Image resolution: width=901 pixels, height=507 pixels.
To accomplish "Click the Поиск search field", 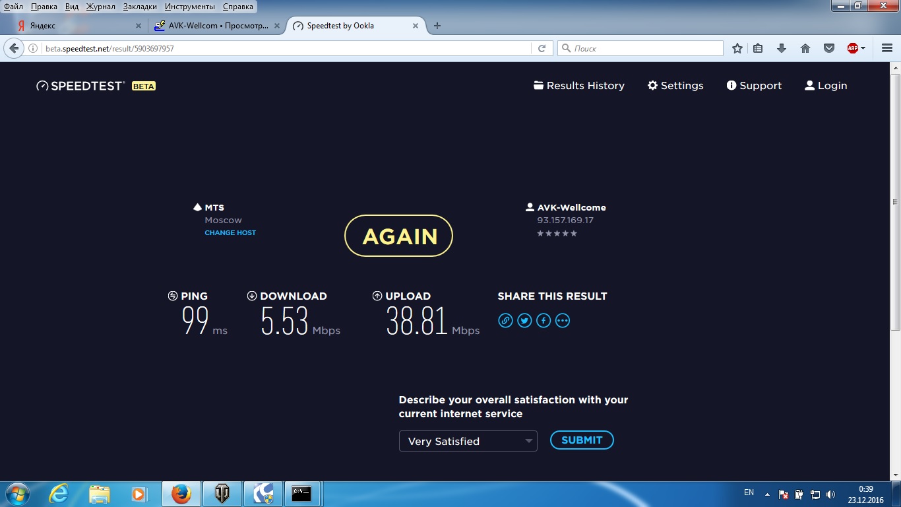I will pyautogui.click(x=640, y=48).
